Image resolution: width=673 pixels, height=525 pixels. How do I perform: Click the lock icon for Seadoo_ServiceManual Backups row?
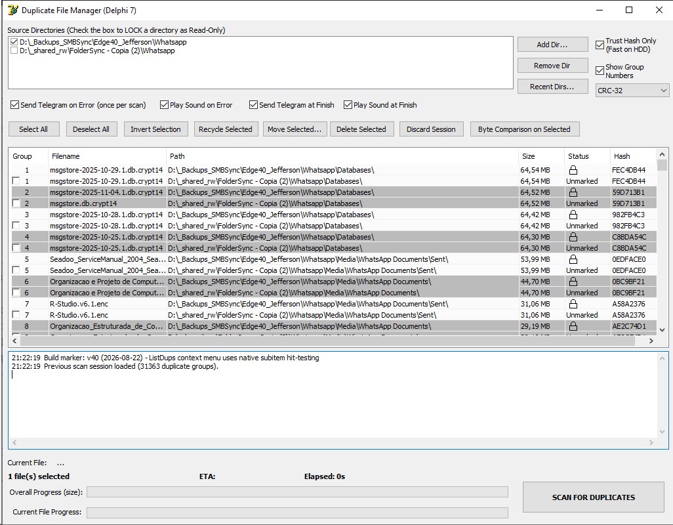573,259
